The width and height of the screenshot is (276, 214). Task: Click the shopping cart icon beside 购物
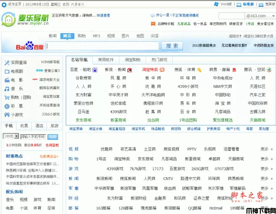[7, 97]
